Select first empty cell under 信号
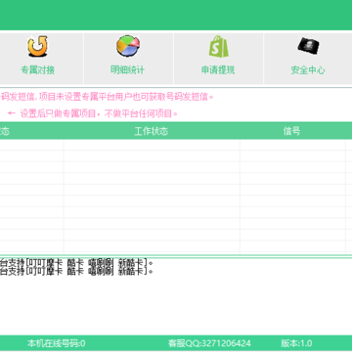This screenshot has width=352, height=352. point(292,145)
